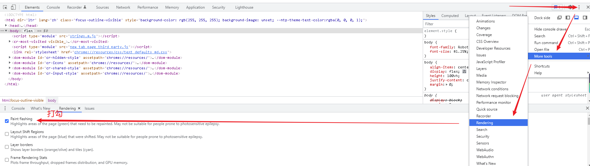Open the Application tab
590x166 pixels.
[x=195, y=7]
